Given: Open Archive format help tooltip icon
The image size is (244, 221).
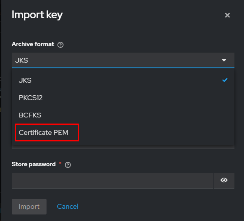Looking at the screenshot, I should coord(60,45).
